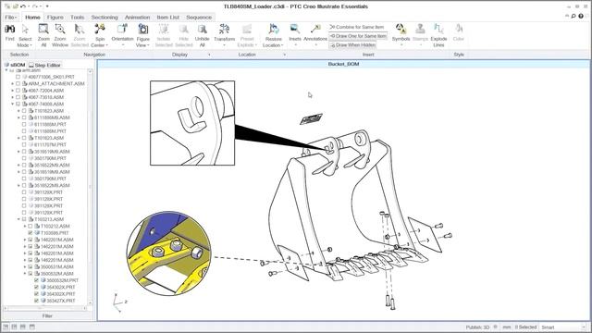
Task: Toggle checkbox for 4067-72004.ASM
Action: [x=18, y=91]
